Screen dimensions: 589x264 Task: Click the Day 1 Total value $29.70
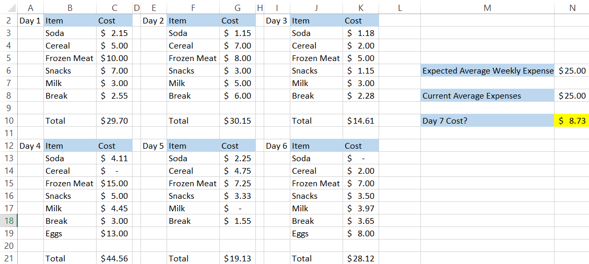(114, 121)
